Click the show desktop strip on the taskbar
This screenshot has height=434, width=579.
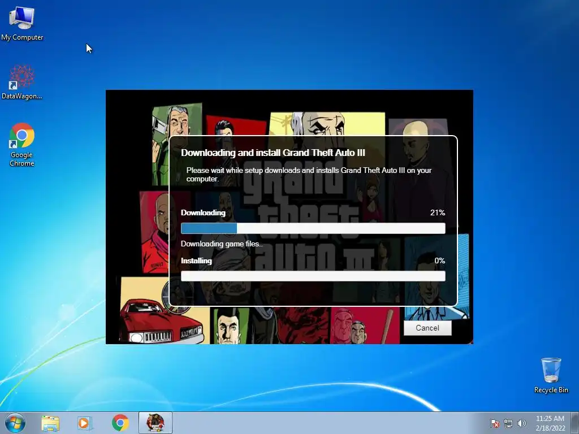click(x=576, y=423)
